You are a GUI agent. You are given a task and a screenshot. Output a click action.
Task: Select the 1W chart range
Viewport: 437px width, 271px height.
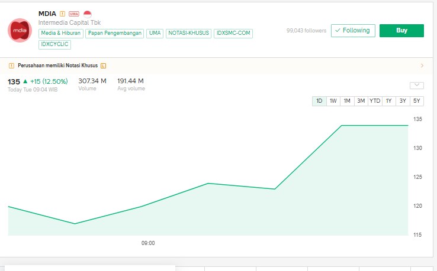point(333,101)
